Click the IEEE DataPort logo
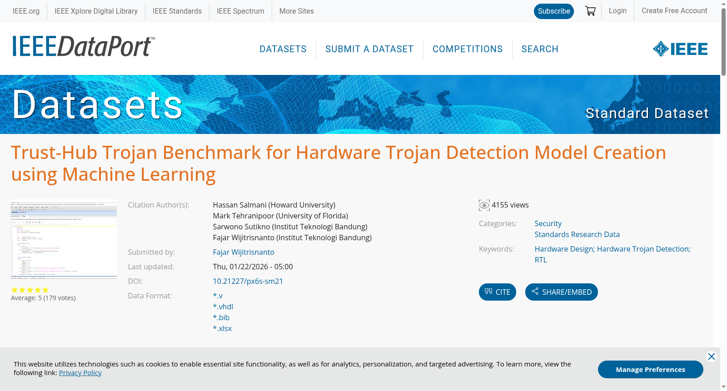Screen dimensions: 727x391 pyautogui.click(x=84, y=46)
